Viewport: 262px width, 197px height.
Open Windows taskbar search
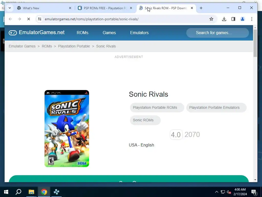click(x=18, y=192)
